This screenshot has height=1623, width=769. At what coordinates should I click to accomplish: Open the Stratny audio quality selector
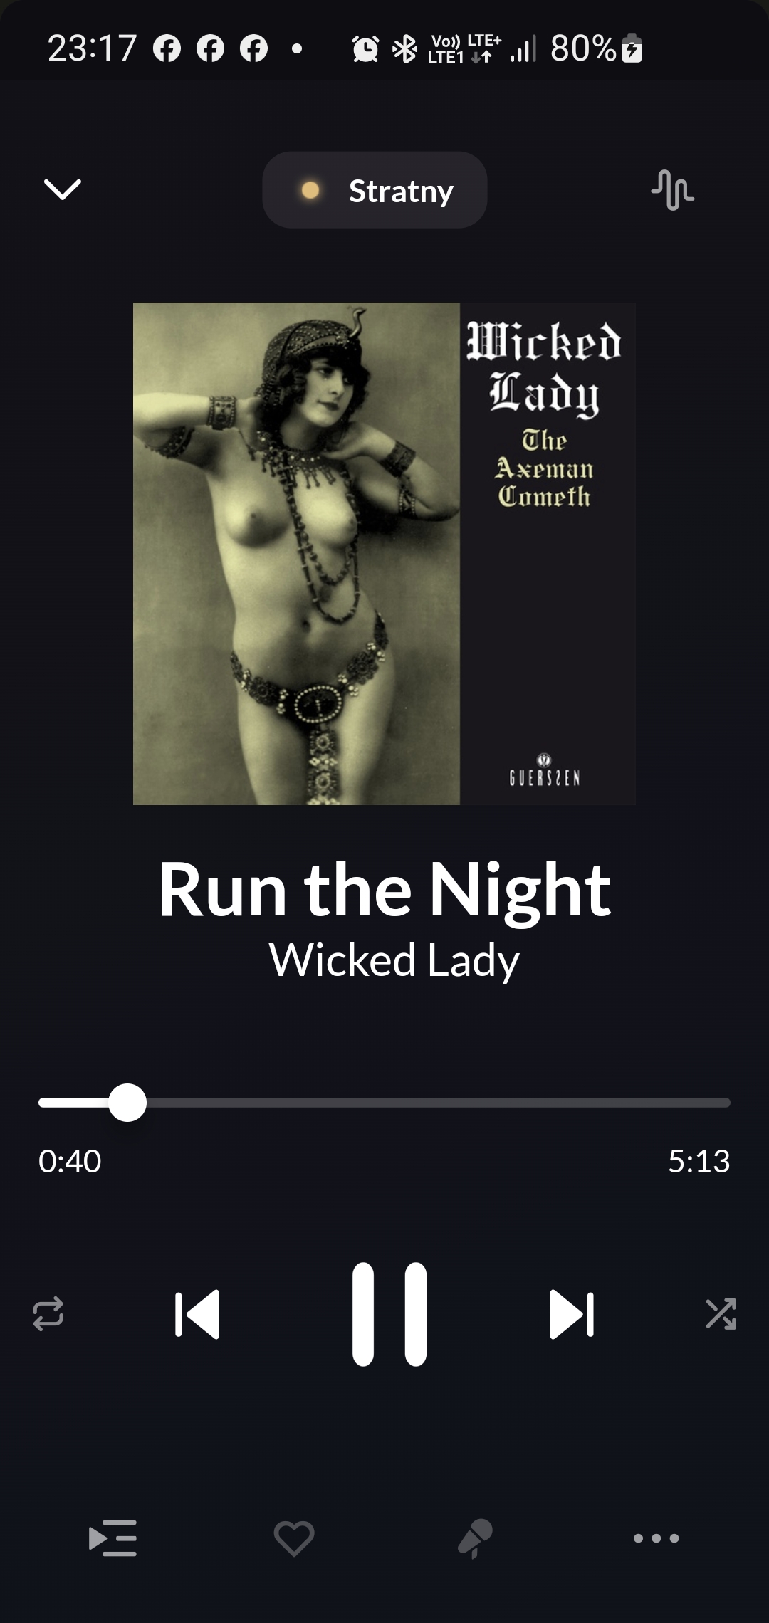(375, 190)
